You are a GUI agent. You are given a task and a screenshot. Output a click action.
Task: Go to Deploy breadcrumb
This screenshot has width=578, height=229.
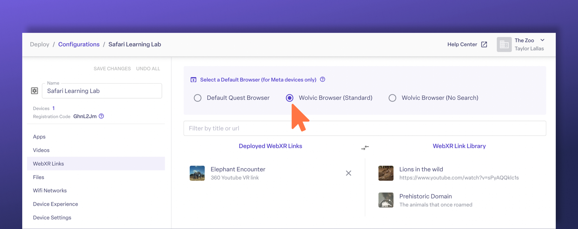pyautogui.click(x=39, y=44)
